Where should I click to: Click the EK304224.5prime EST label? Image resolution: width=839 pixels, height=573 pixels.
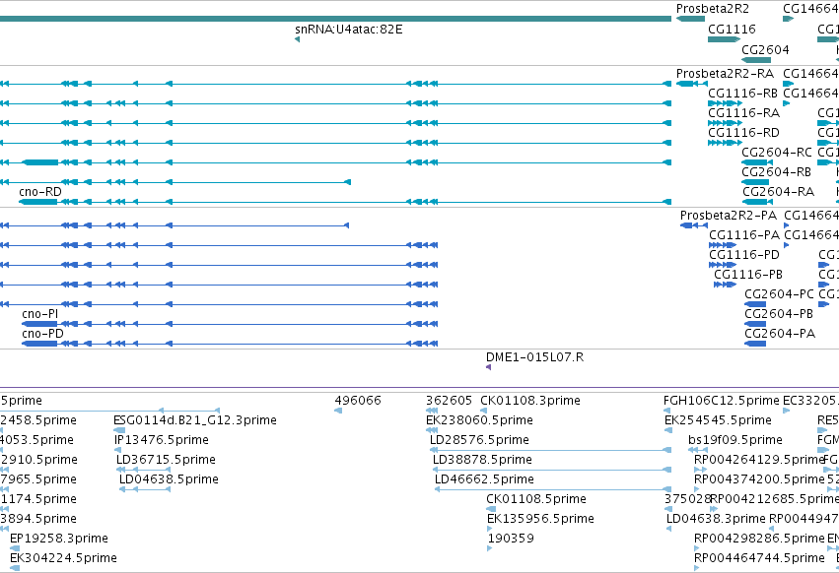[63, 558]
